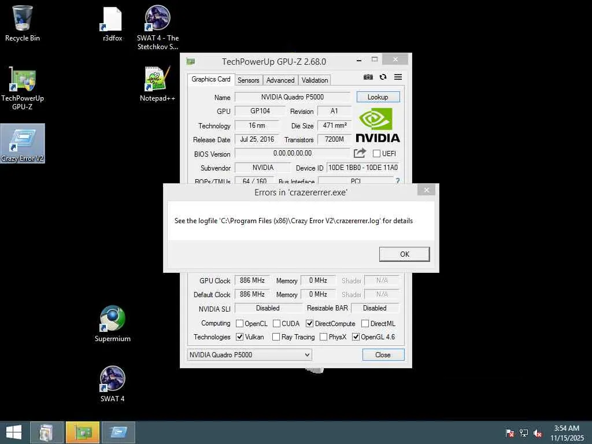Switch to GPU-Z taskbar button
Image resolution: width=592 pixels, height=444 pixels.
click(x=83, y=432)
